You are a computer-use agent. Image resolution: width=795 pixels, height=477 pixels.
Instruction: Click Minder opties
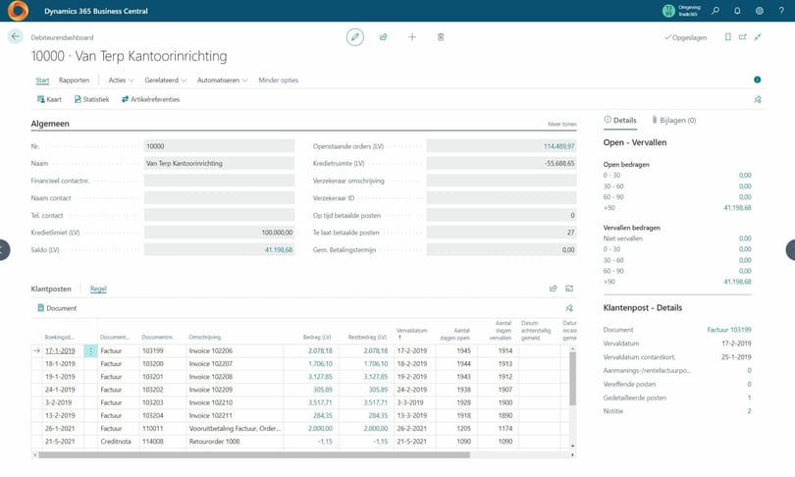click(279, 80)
